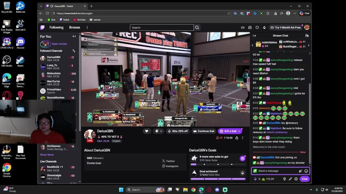The image size is (346, 194).
Task: Click Show More in followed channels
Action: click(47, 155)
